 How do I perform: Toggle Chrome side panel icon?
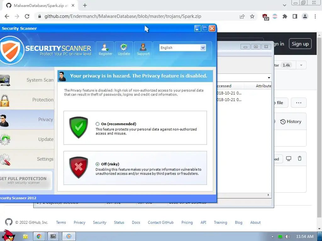click(295, 16)
